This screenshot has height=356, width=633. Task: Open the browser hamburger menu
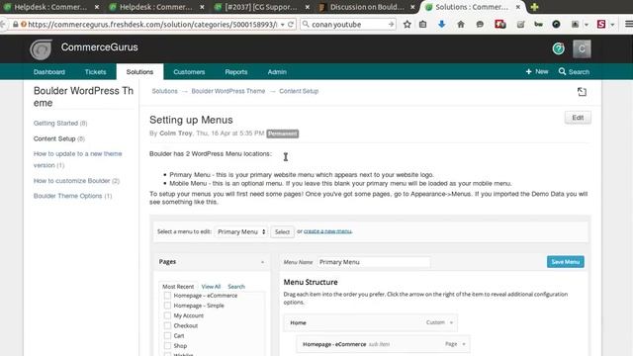click(x=629, y=24)
